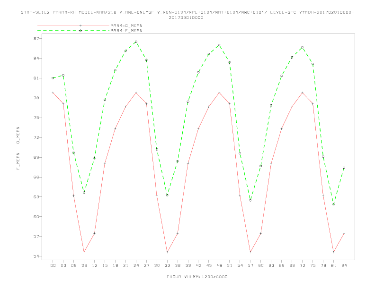
Task: Click the x-axis tick label 63
Action: pos(271,265)
